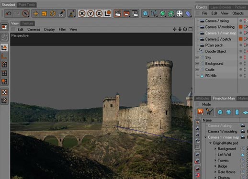Toggle the Z axis lock
This screenshot has width=248, height=179.
(99, 13)
